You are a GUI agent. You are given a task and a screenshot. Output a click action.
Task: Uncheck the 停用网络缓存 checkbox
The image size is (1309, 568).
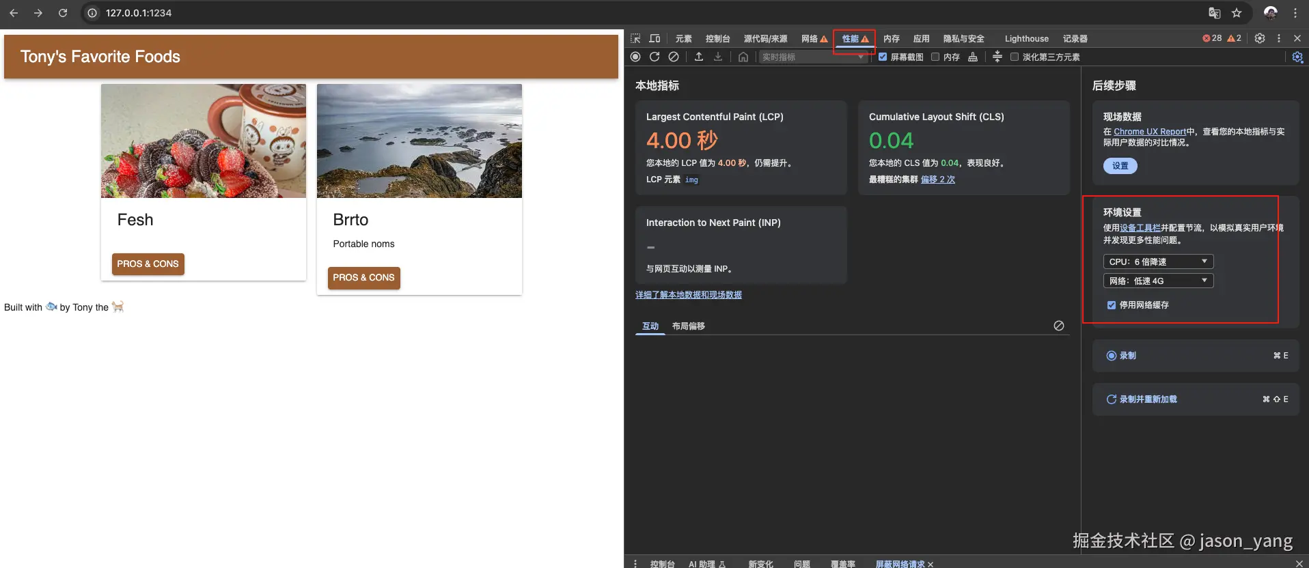(1112, 305)
